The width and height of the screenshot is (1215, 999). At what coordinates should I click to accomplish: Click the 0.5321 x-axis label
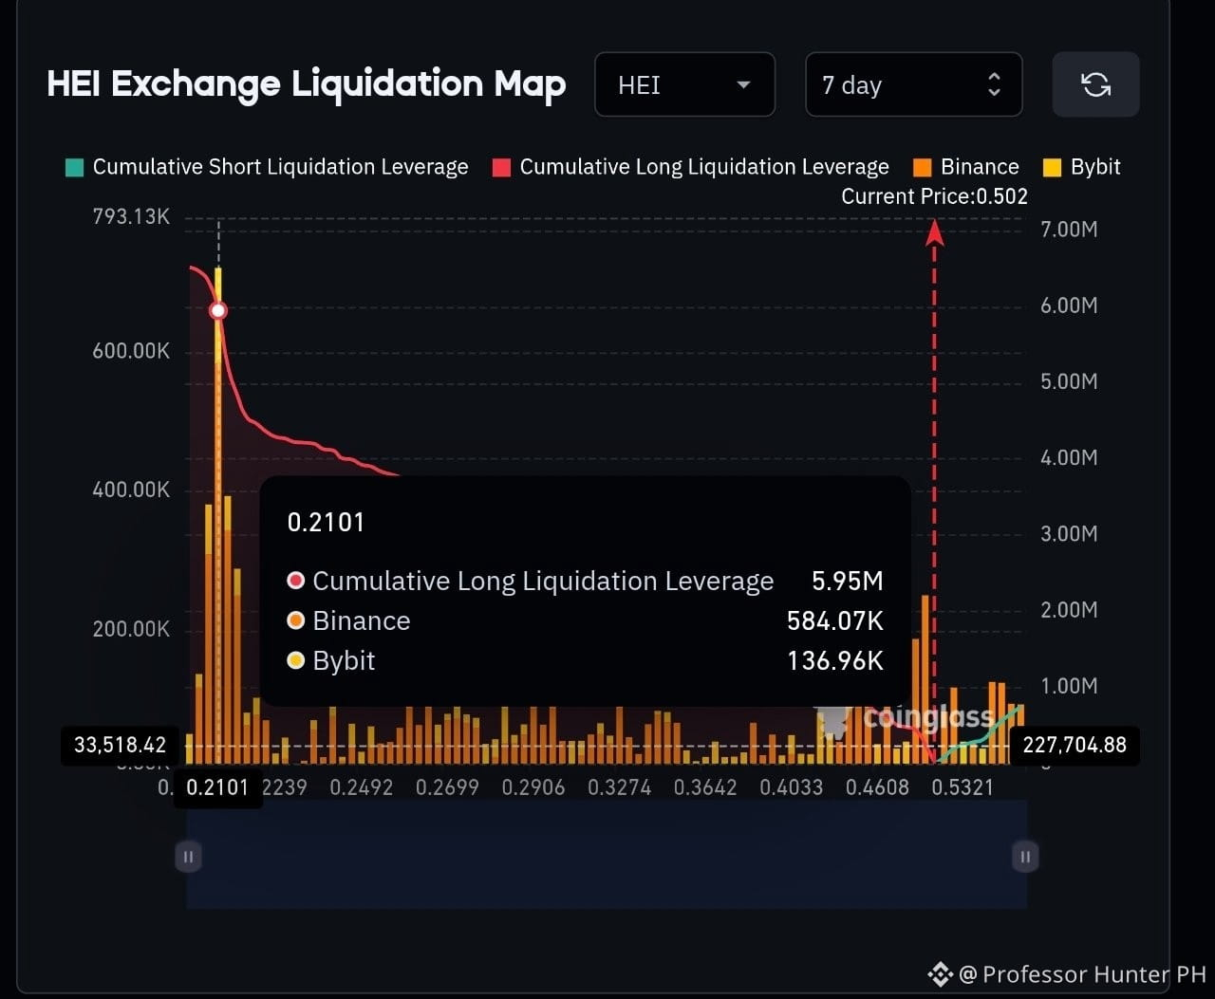pyautogui.click(x=963, y=787)
